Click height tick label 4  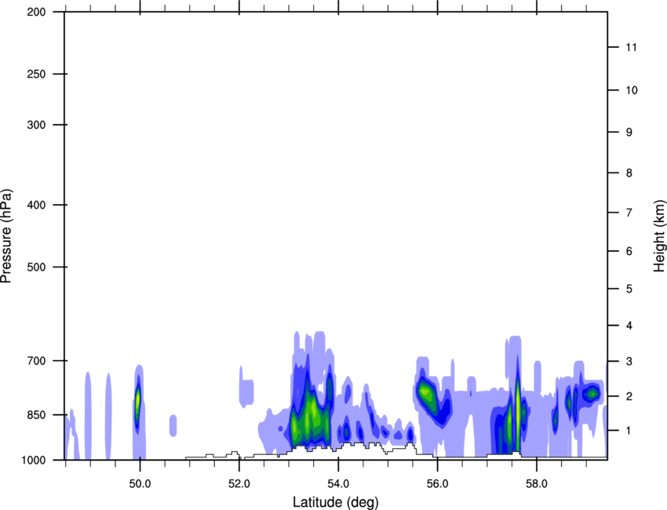coord(629,326)
